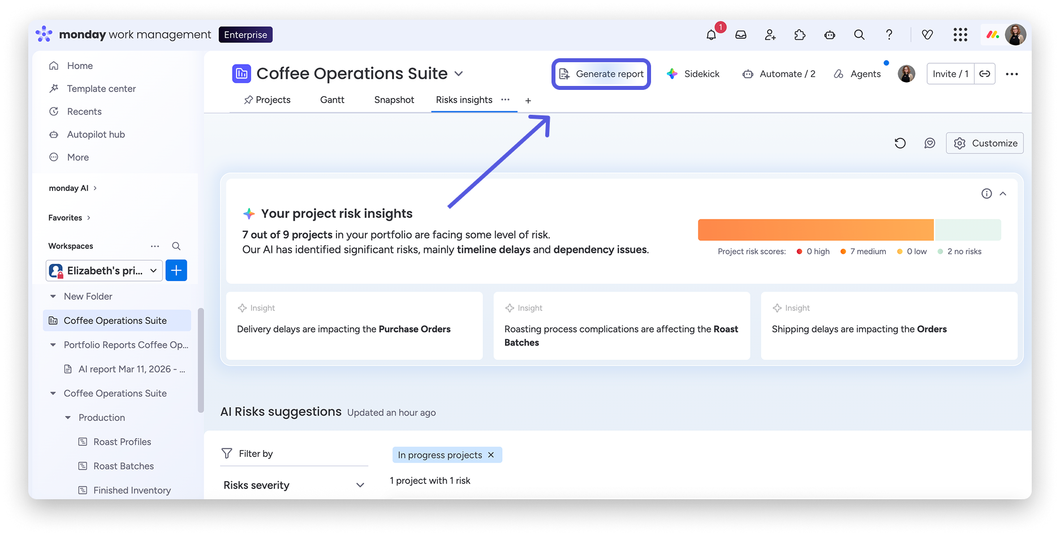
Task: Expand the monday AI section
Action: [x=73, y=188]
